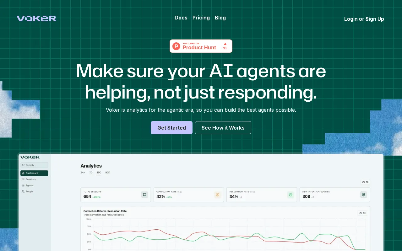
Task: Click the Agents robot icon in sidebar
Action: click(x=23, y=185)
